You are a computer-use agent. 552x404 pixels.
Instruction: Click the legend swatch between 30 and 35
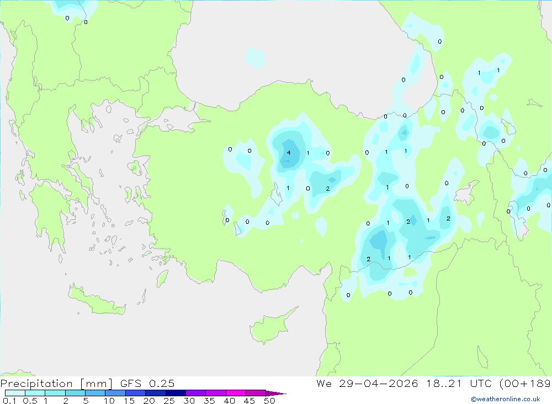[196, 393]
